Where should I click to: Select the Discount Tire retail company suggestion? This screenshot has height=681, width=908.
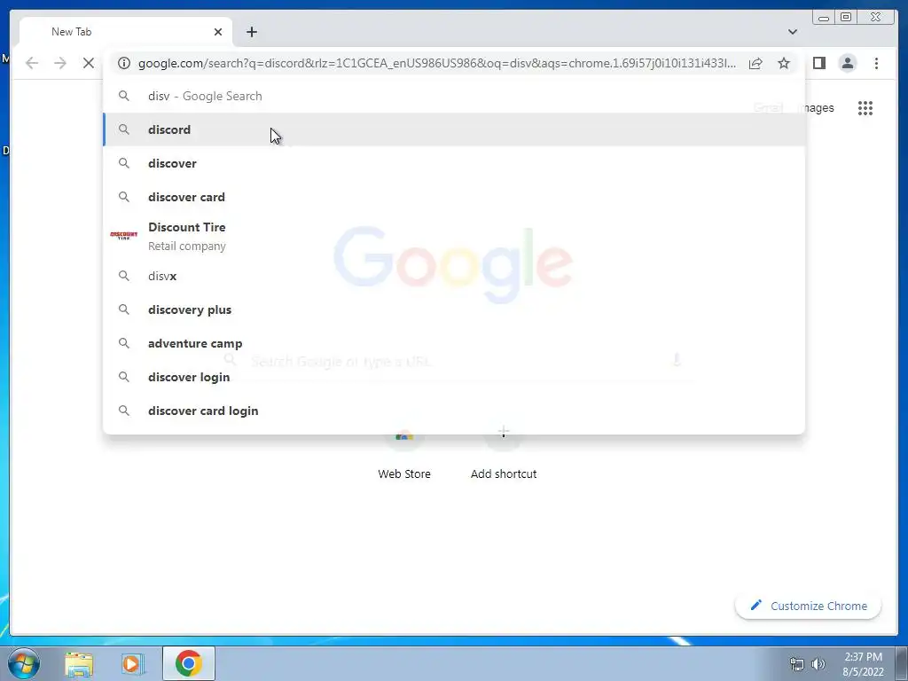click(454, 236)
